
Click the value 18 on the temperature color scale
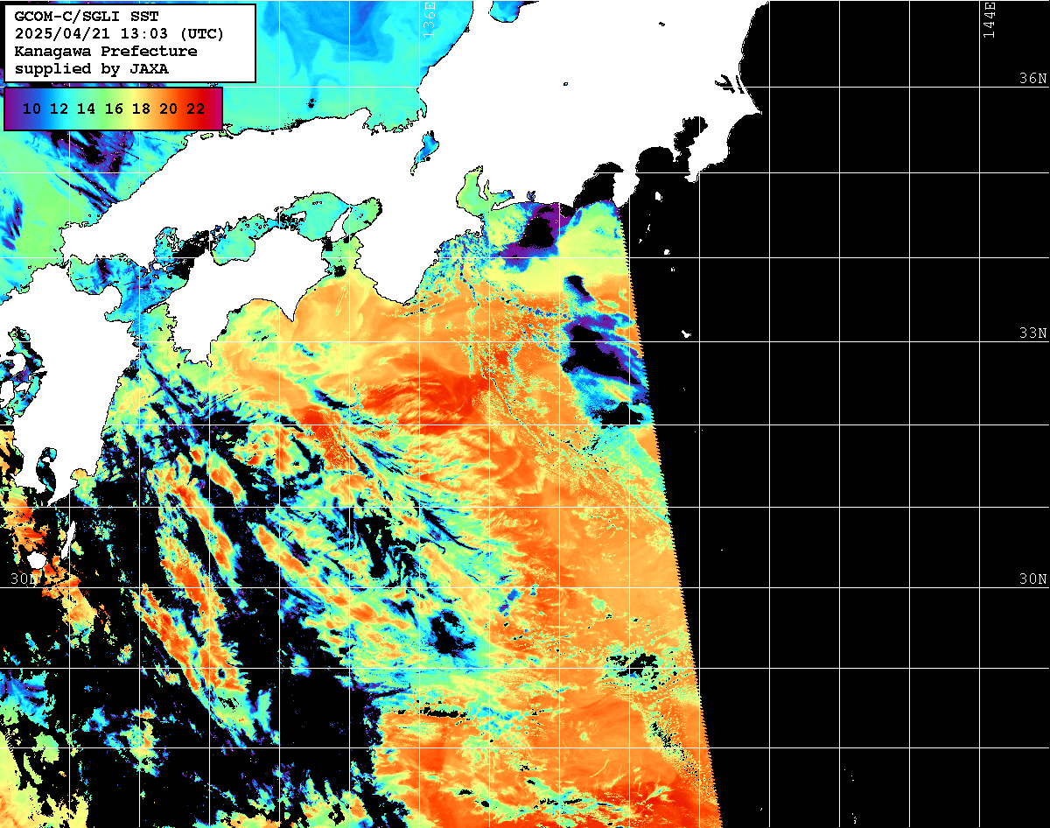141,109
